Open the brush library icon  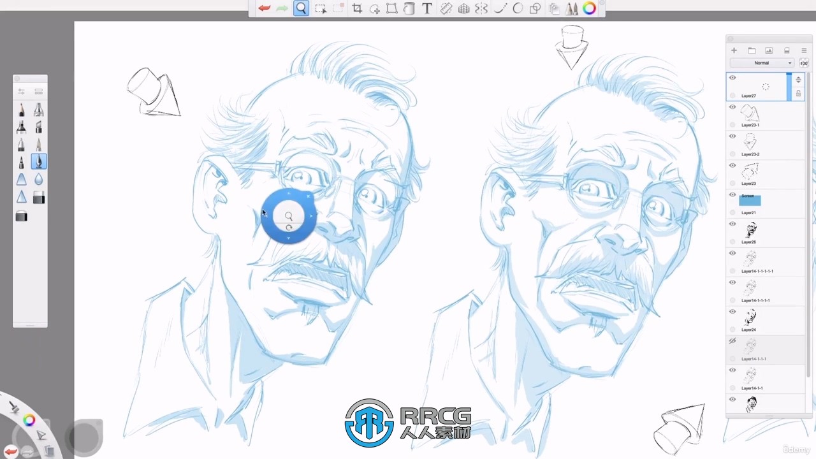click(x=39, y=92)
